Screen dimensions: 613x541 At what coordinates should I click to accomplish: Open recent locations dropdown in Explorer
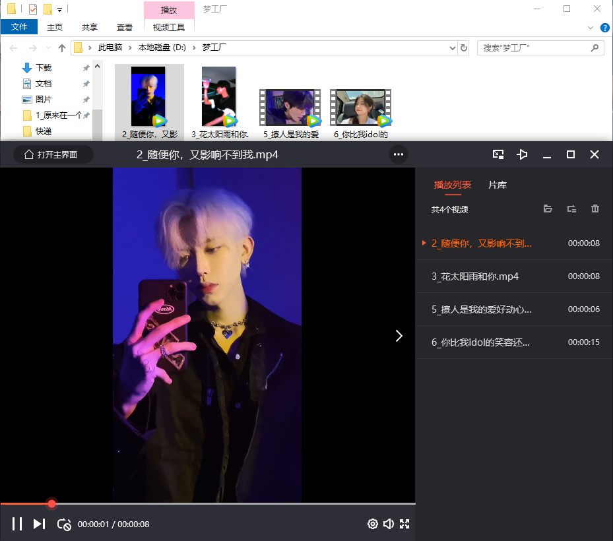(48, 48)
